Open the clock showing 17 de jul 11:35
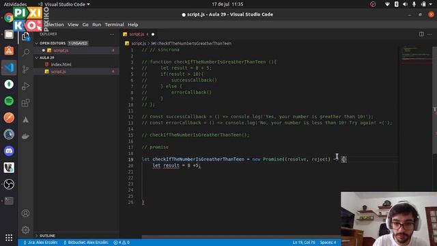The image size is (437, 246). tap(227, 4)
